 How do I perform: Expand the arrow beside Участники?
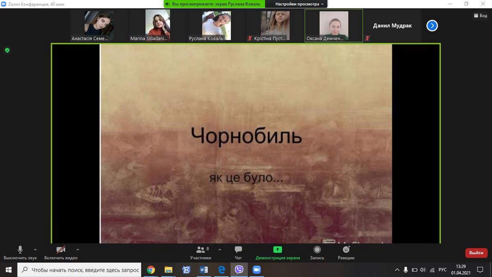220,249
